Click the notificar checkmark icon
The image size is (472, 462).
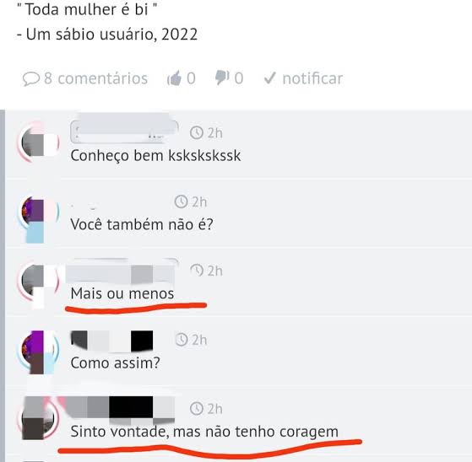coord(269,78)
